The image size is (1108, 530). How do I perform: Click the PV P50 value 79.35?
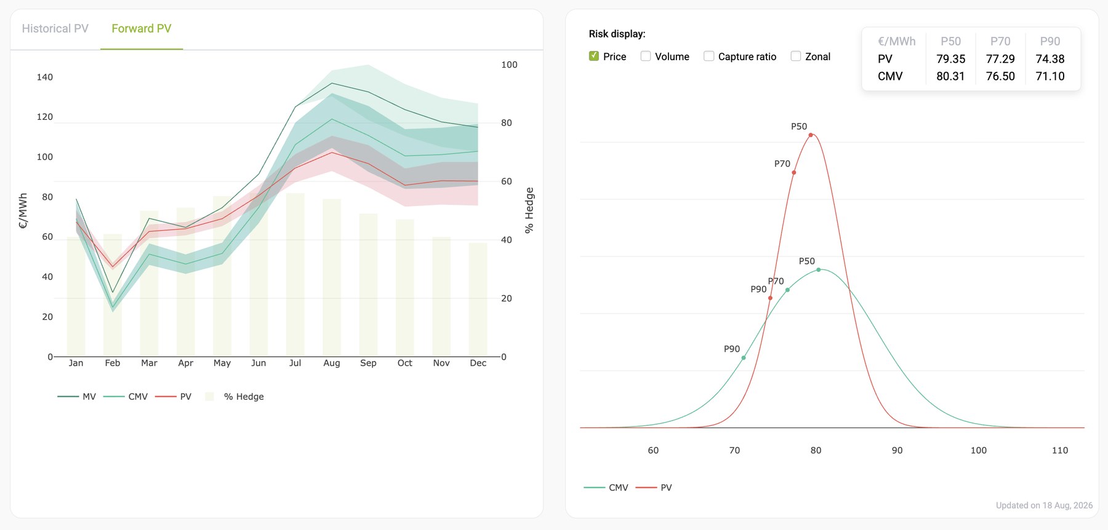[950, 59]
